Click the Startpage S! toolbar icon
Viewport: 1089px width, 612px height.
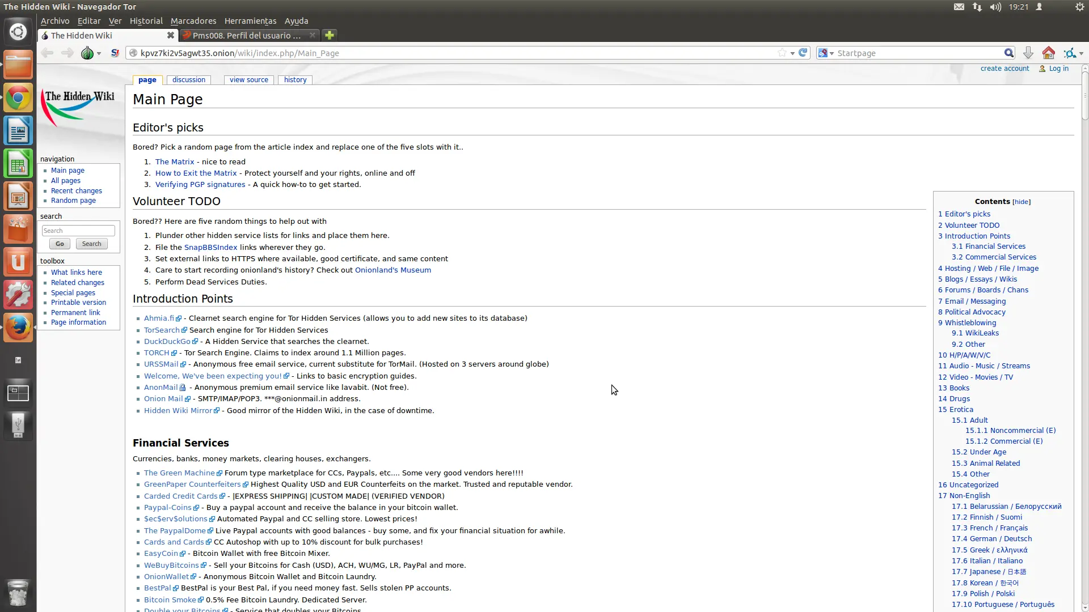[115, 53]
